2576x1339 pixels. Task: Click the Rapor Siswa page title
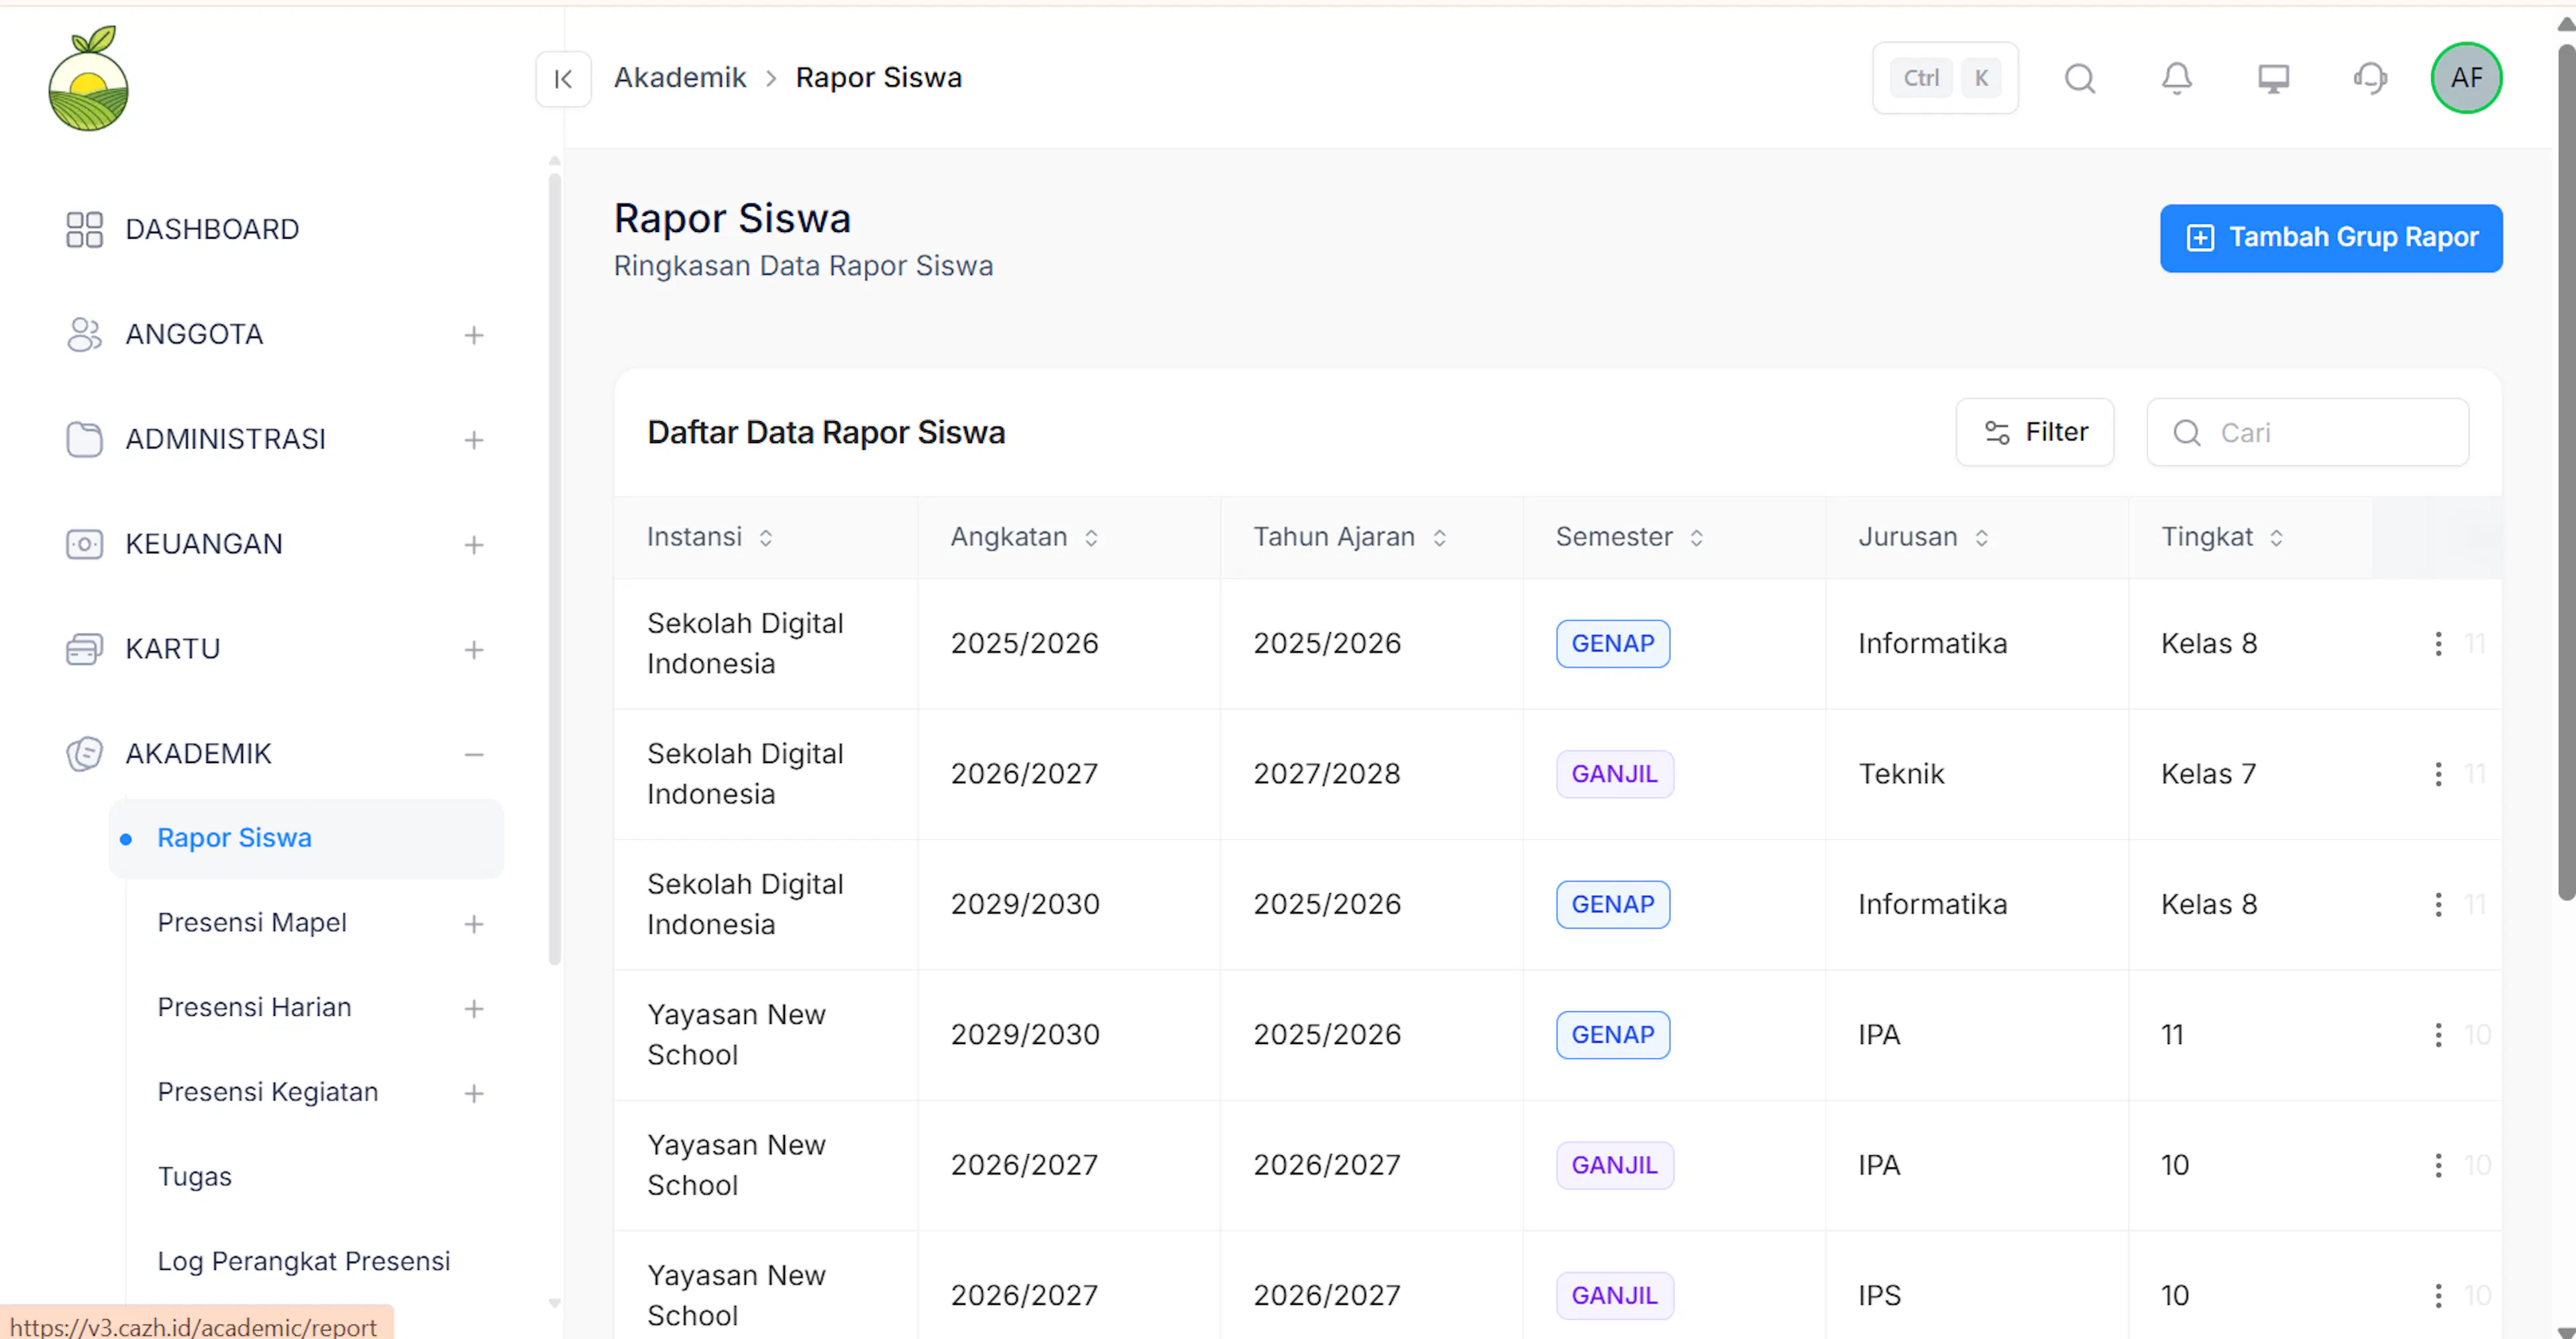(x=732, y=218)
